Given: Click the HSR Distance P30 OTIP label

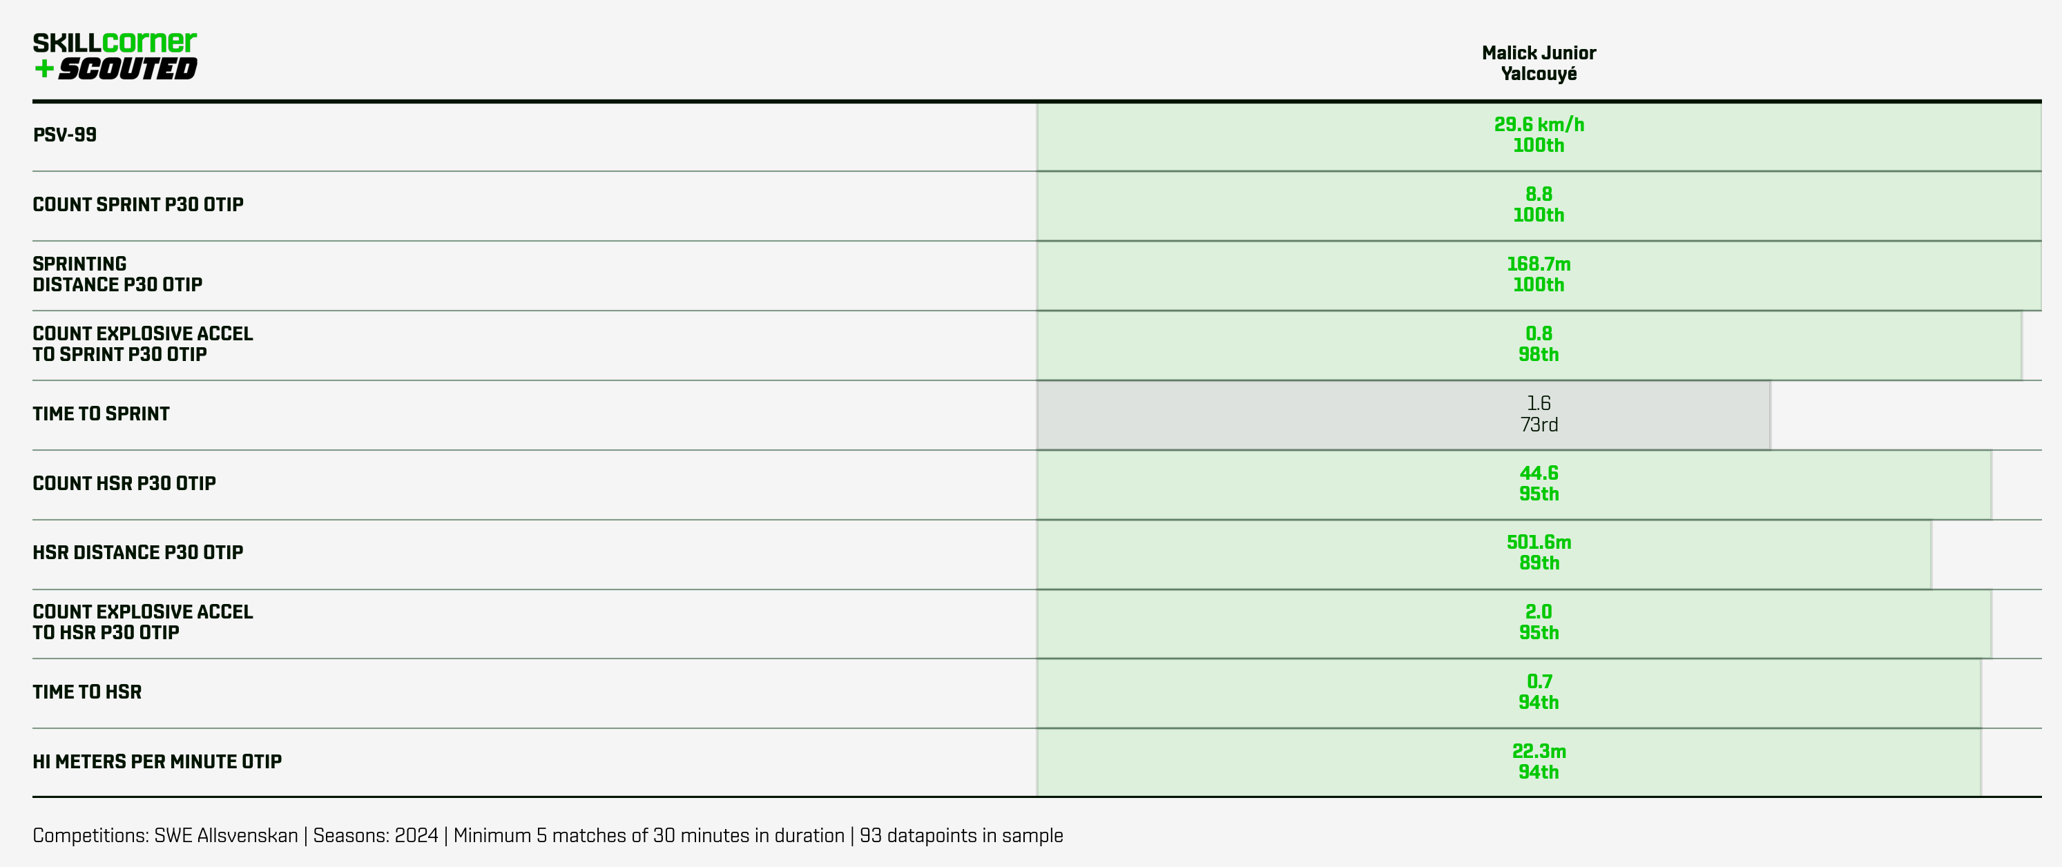Looking at the screenshot, I should coord(137,553).
